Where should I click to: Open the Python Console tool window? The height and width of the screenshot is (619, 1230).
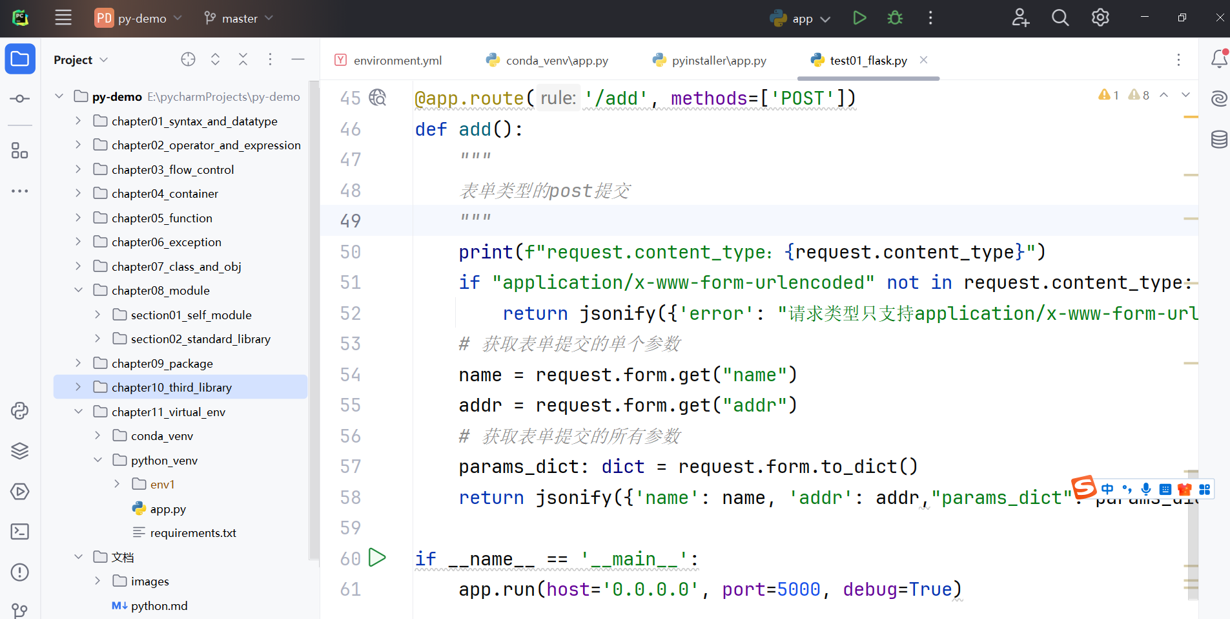tap(20, 411)
